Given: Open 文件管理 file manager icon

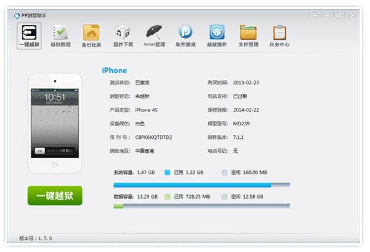Looking at the screenshot, I should (248, 36).
